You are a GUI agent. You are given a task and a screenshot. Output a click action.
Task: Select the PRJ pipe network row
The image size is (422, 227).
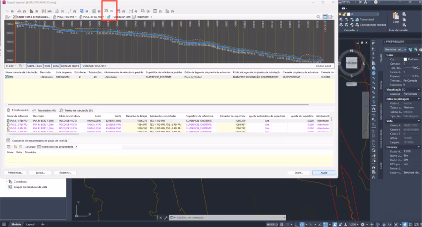pyautogui.click(x=169, y=77)
